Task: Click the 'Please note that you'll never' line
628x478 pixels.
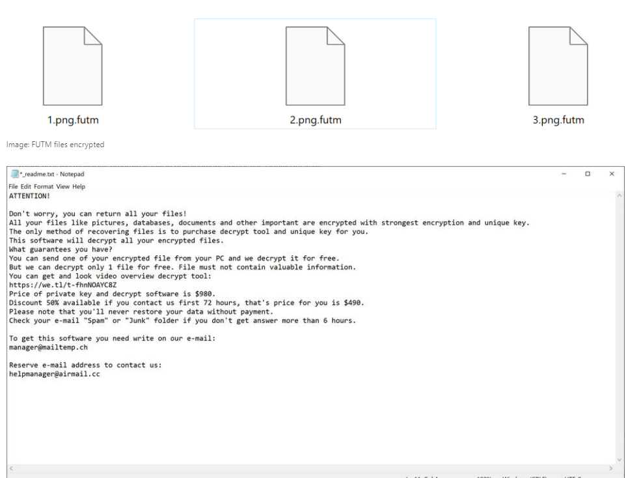Action: (141, 312)
